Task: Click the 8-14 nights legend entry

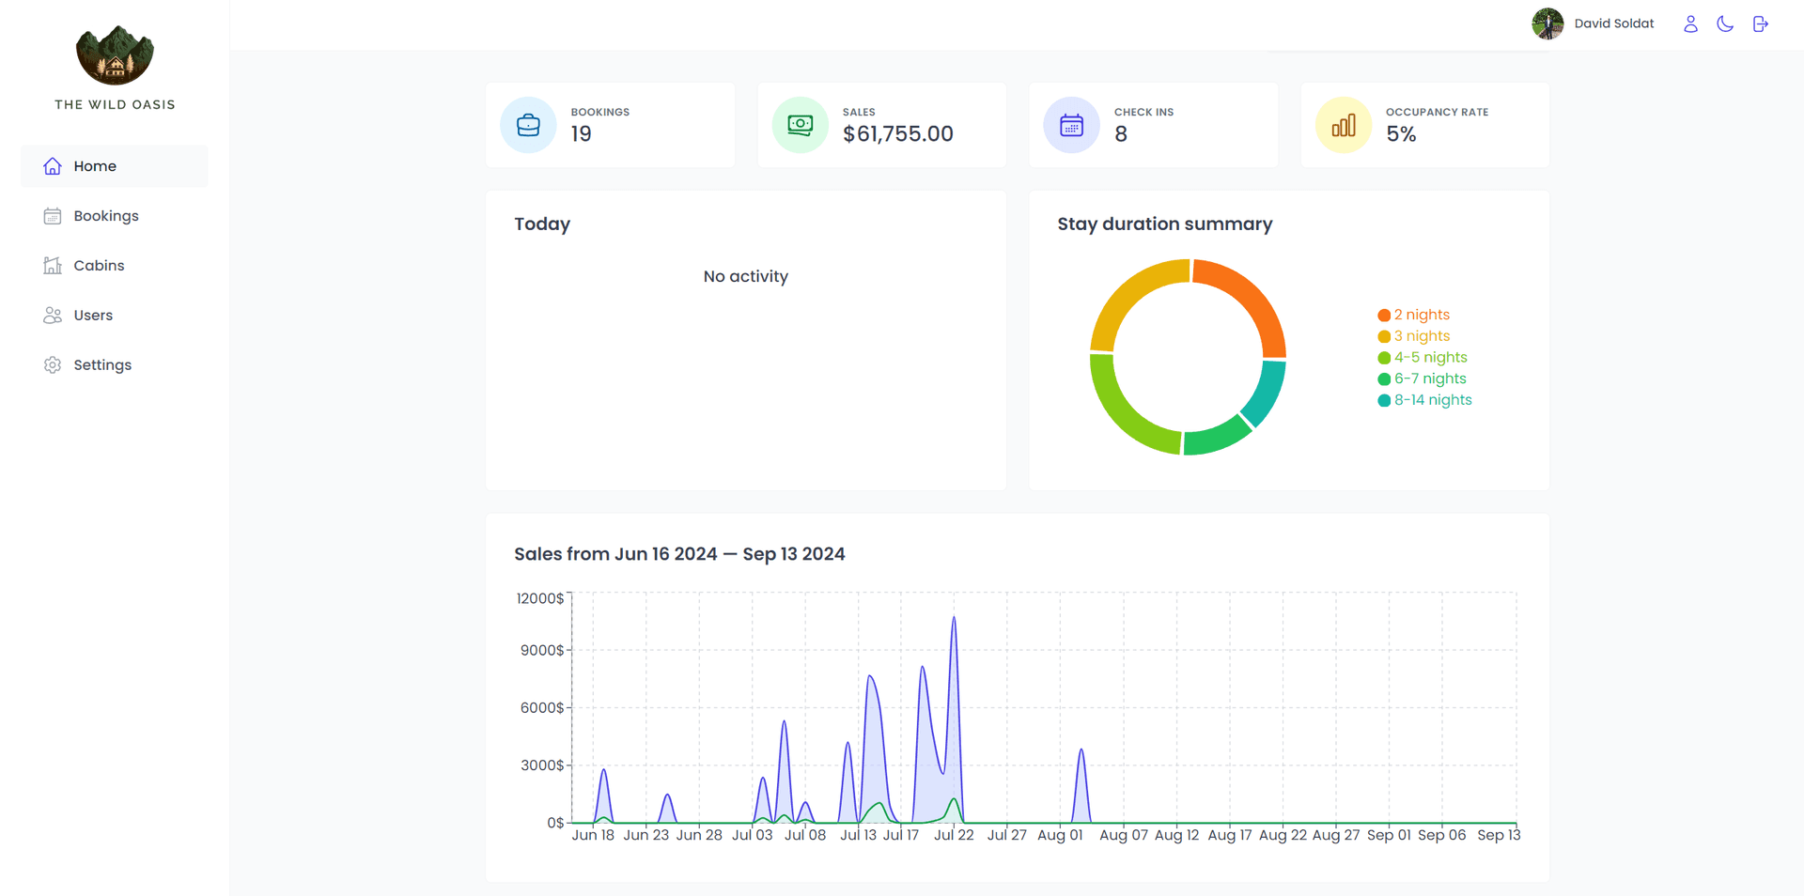Action: [1432, 400]
